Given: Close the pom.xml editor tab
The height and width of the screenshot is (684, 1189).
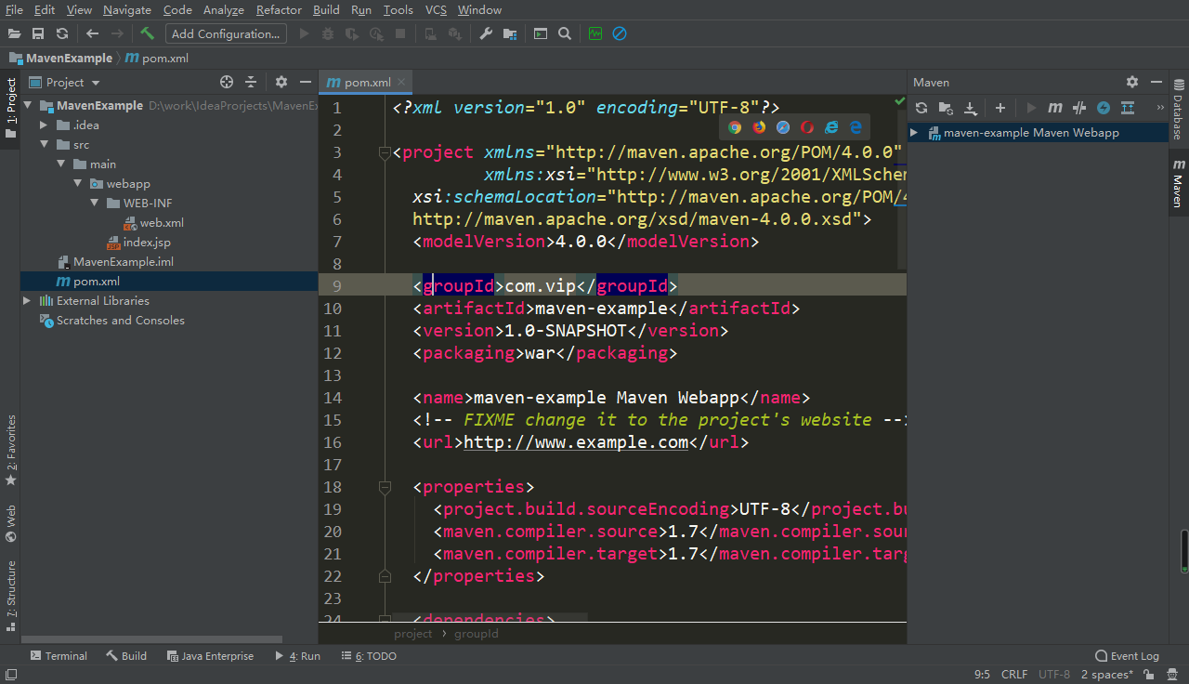Looking at the screenshot, I should pyautogui.click(x=400, y=83).
